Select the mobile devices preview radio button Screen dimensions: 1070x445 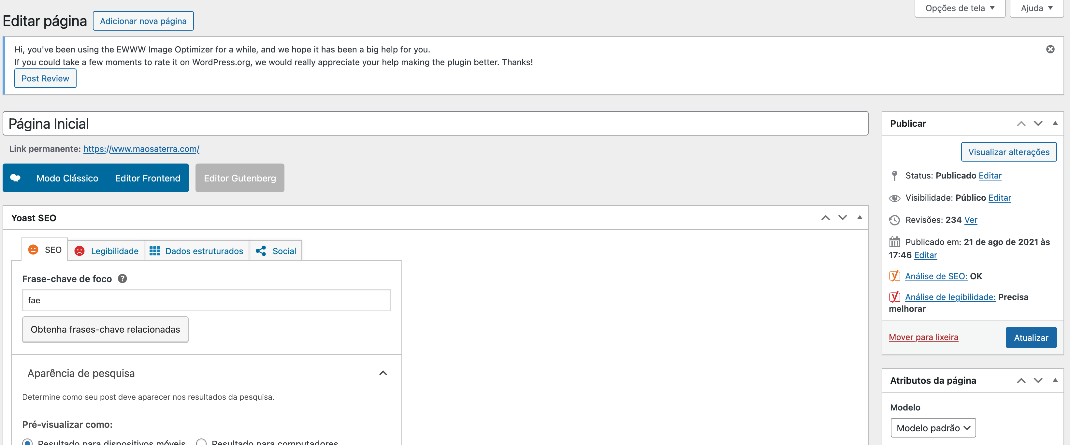point(27,442)
